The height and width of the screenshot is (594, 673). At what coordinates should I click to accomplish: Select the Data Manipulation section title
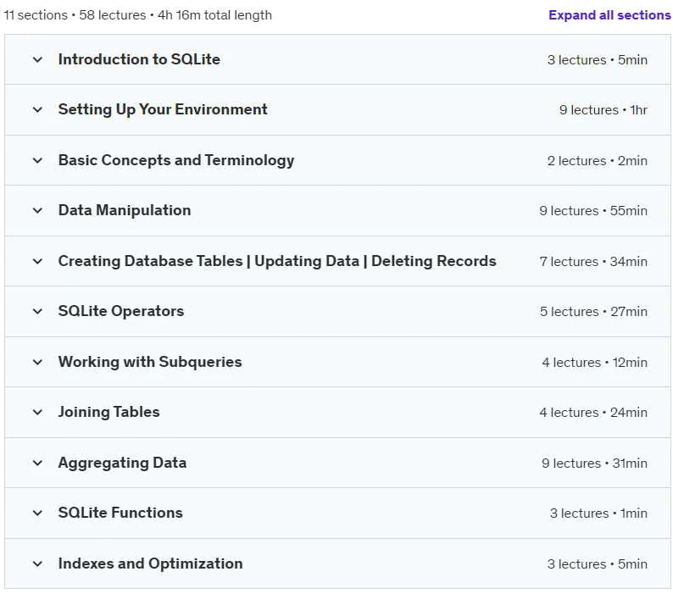pyautogui.click(x=125, y=210)
